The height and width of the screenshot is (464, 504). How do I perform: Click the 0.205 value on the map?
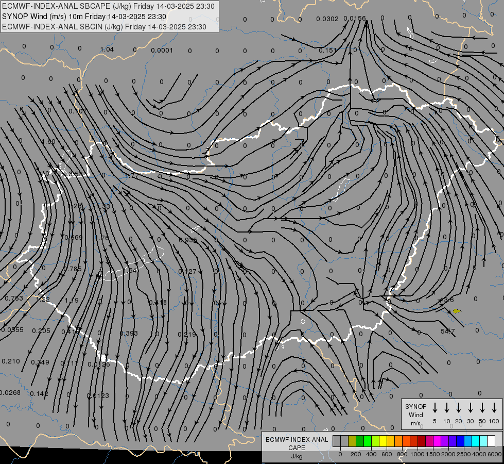tap(42, 330)
